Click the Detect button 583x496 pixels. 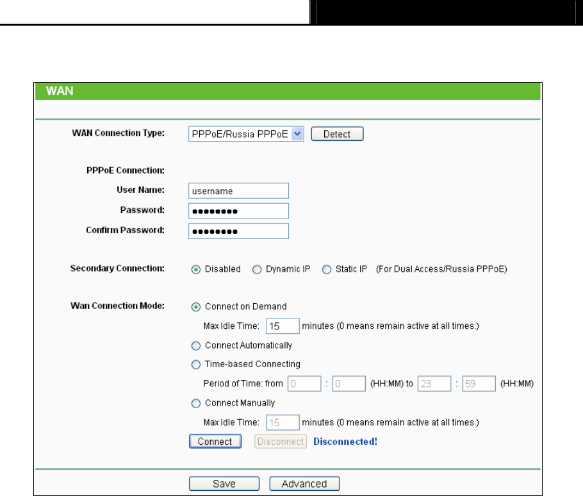point(337,134)
